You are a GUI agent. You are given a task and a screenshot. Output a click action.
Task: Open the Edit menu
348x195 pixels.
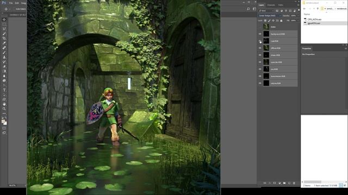tap(17, 3)
